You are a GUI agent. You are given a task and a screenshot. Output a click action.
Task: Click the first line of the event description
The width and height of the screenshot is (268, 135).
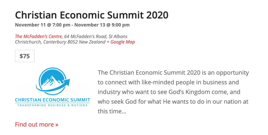(173, 72)
